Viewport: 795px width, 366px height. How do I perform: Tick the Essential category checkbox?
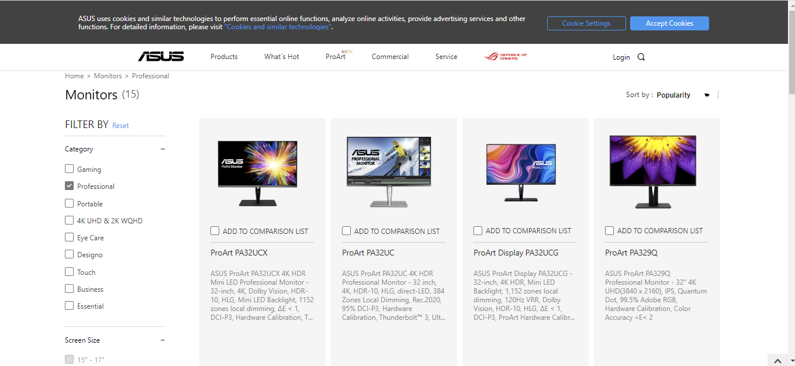[70, 306]
